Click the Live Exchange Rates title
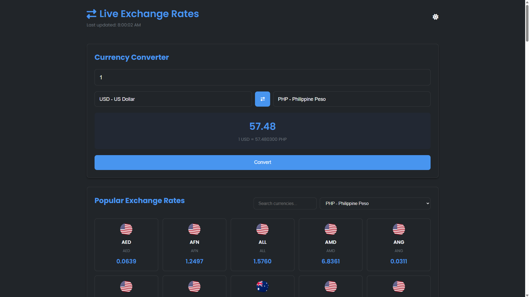The width and height of the screenshot is (529, 297). tap(149, 14)
